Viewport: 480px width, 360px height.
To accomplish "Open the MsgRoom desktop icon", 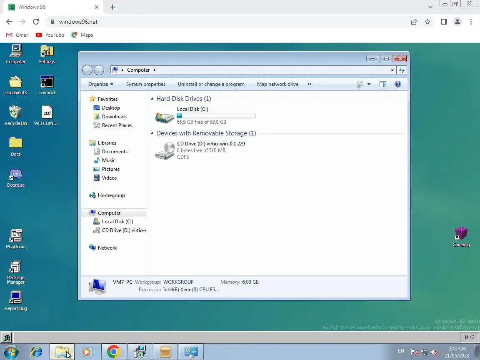I will coord(15,239).
